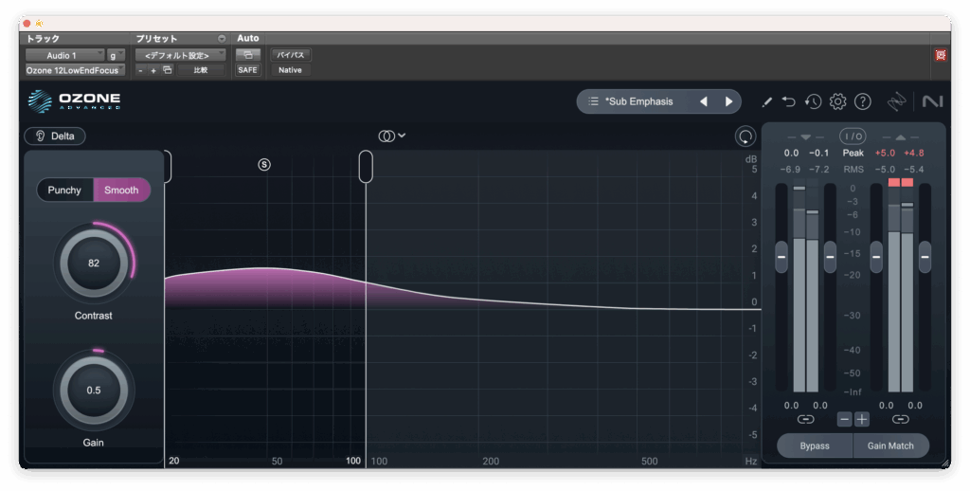Open the help question mark icon
Screen dimensions: 970x491
tap(862, 101)
